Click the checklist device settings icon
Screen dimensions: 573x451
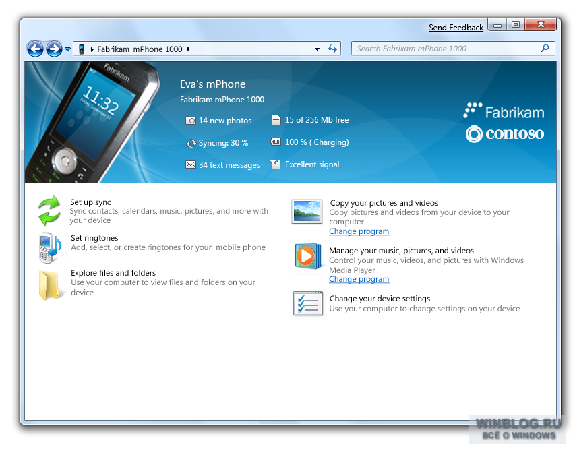tap(308, 304)
